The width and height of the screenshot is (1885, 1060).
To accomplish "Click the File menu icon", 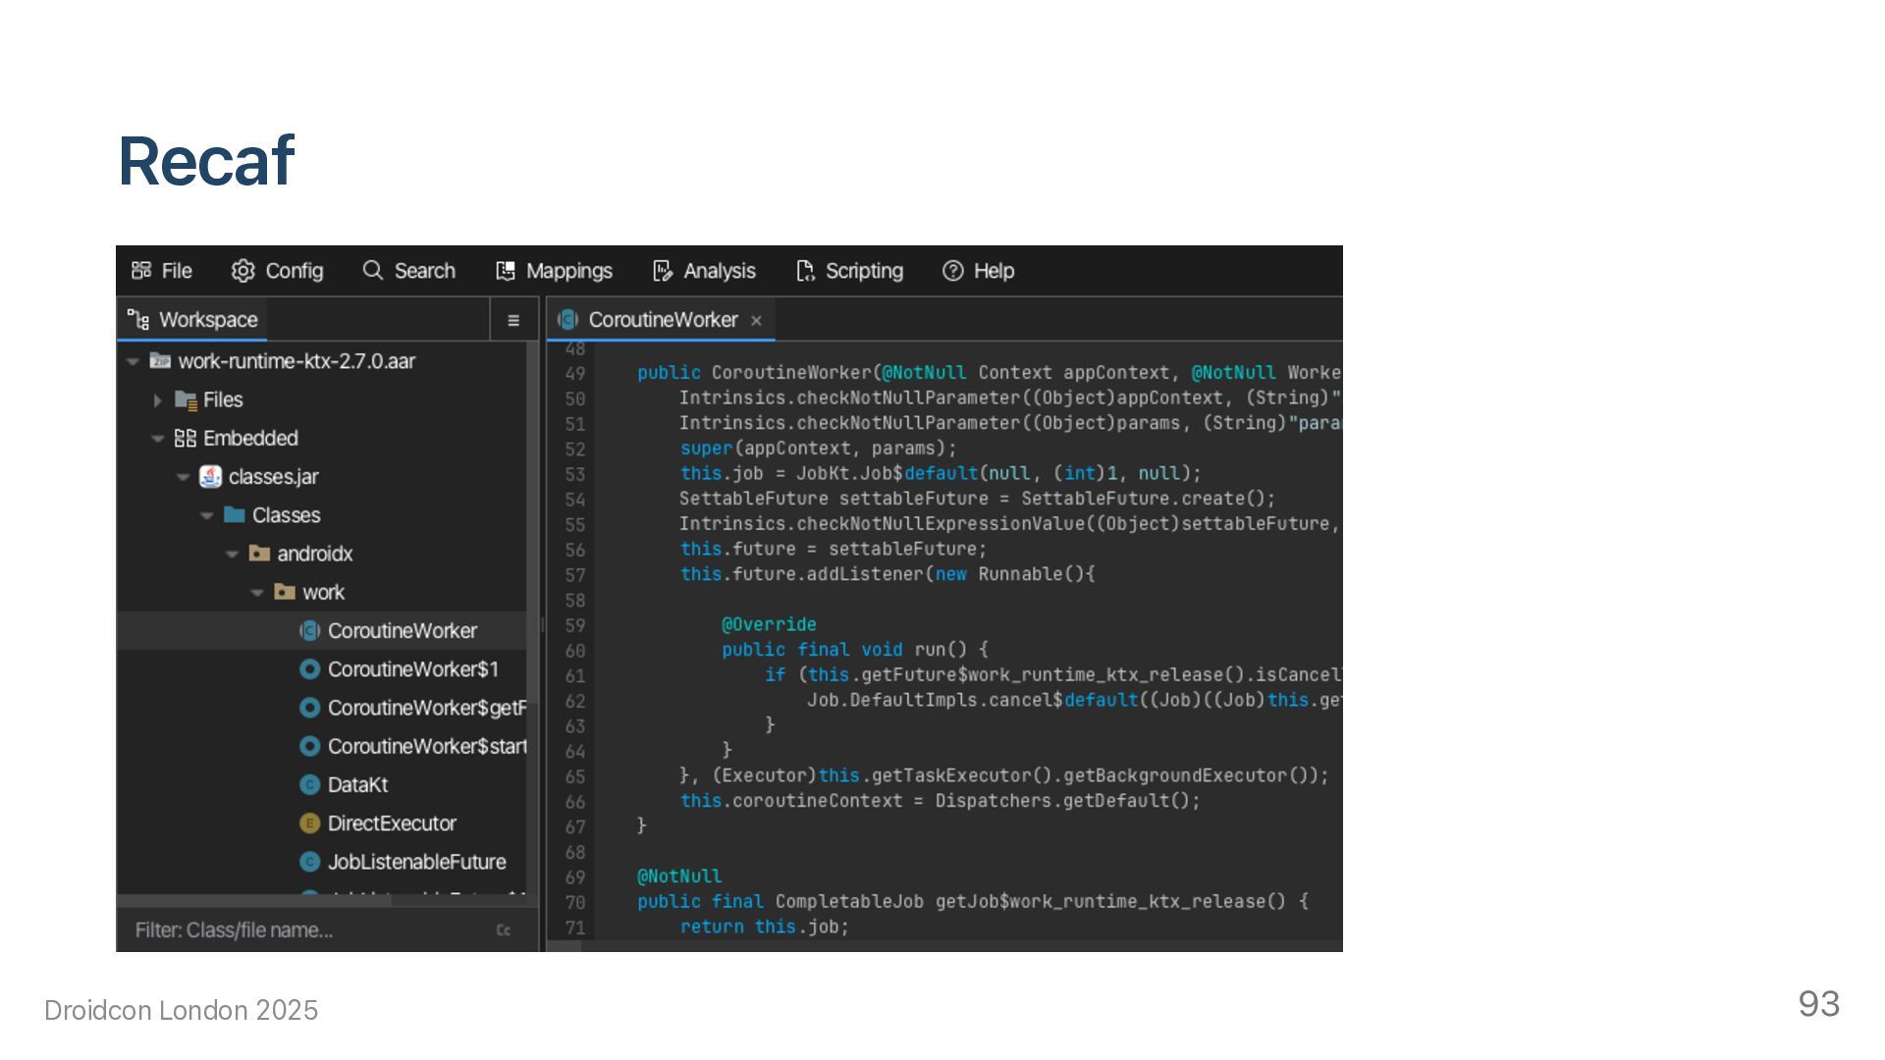I will [x=142, y=271].
